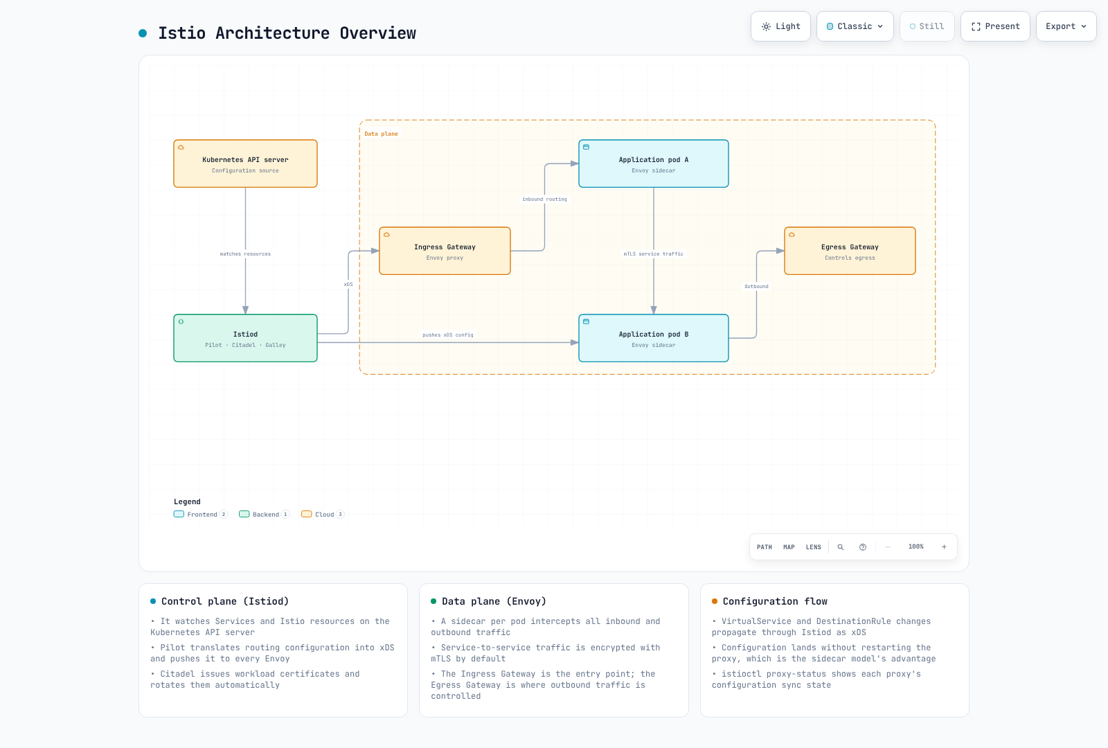Click the 'mTLS service traffic' edge label
The height and width of the screenshot is (748, 1108).
tap(654, 254)
